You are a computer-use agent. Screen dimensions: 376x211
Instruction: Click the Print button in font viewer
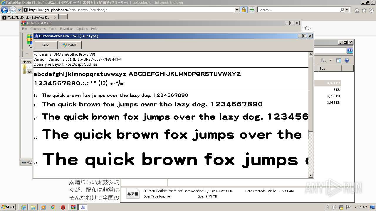tap(46, 45)
